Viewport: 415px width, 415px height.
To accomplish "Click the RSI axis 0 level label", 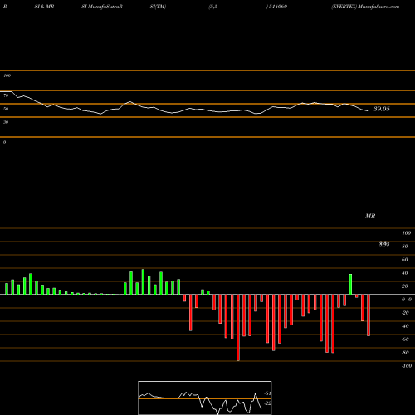I will click(x=4, y=142).
